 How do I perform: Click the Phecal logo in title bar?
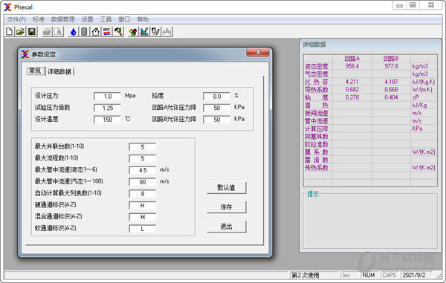point(7,7)
